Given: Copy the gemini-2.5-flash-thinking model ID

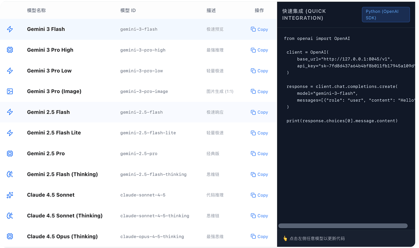Looking at the screenshot, I should point(259,174).
